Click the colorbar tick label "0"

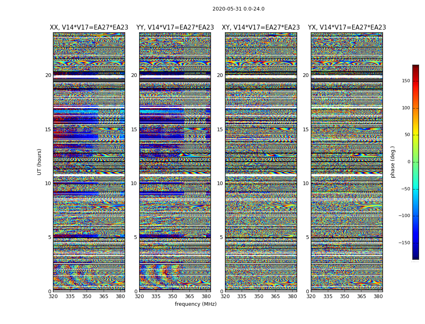click(x=409, y=162)
